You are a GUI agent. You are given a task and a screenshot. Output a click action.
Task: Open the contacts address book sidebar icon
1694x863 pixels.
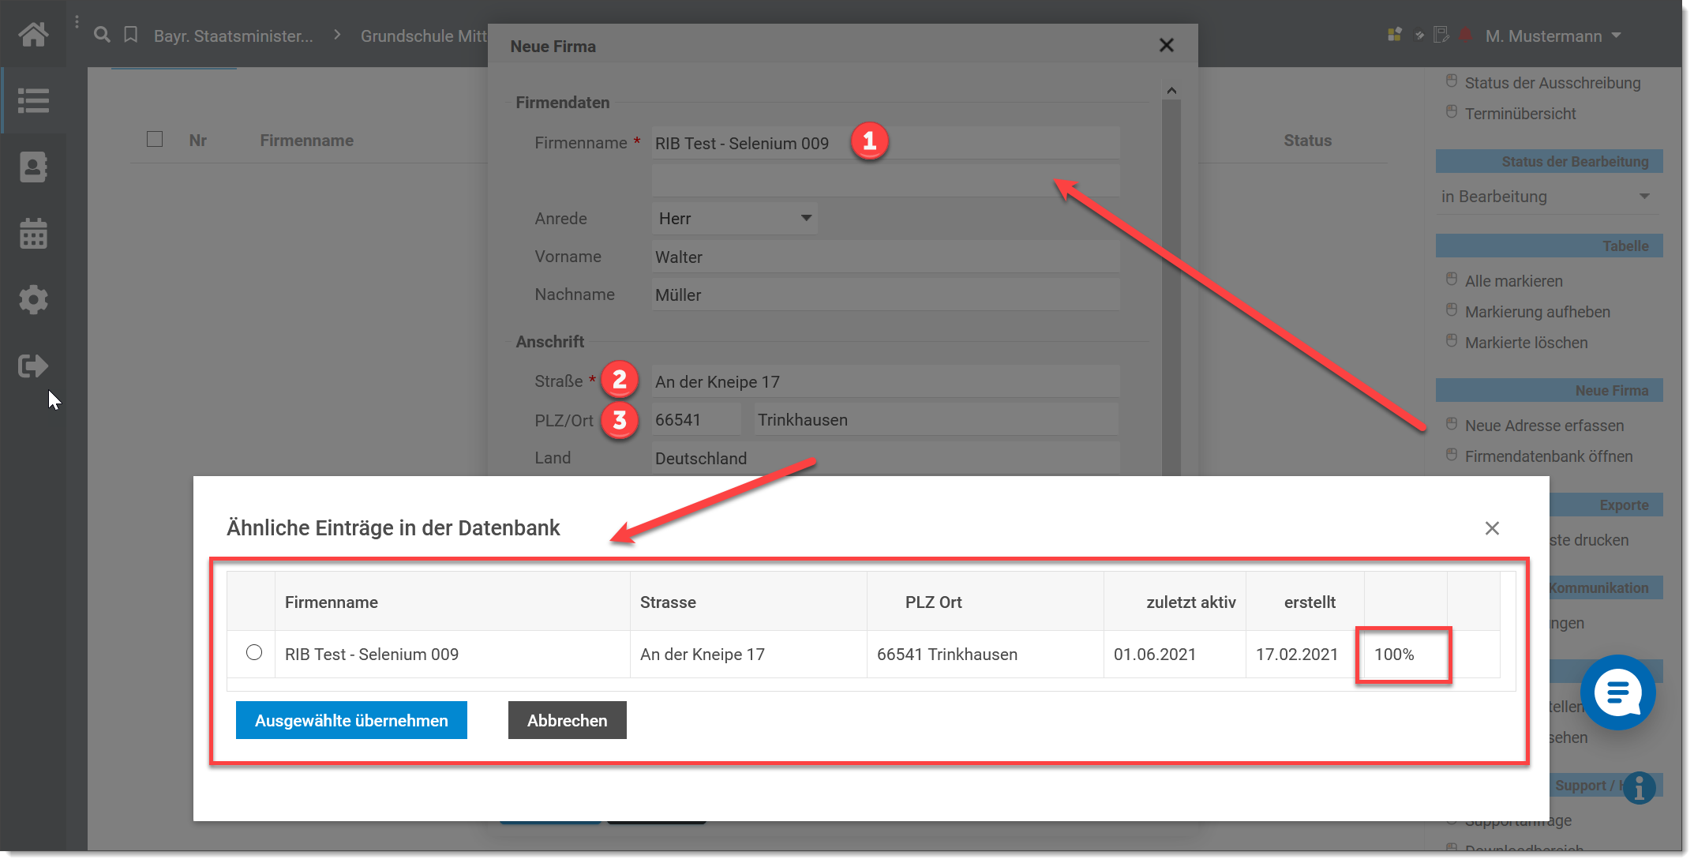point(33,167)
